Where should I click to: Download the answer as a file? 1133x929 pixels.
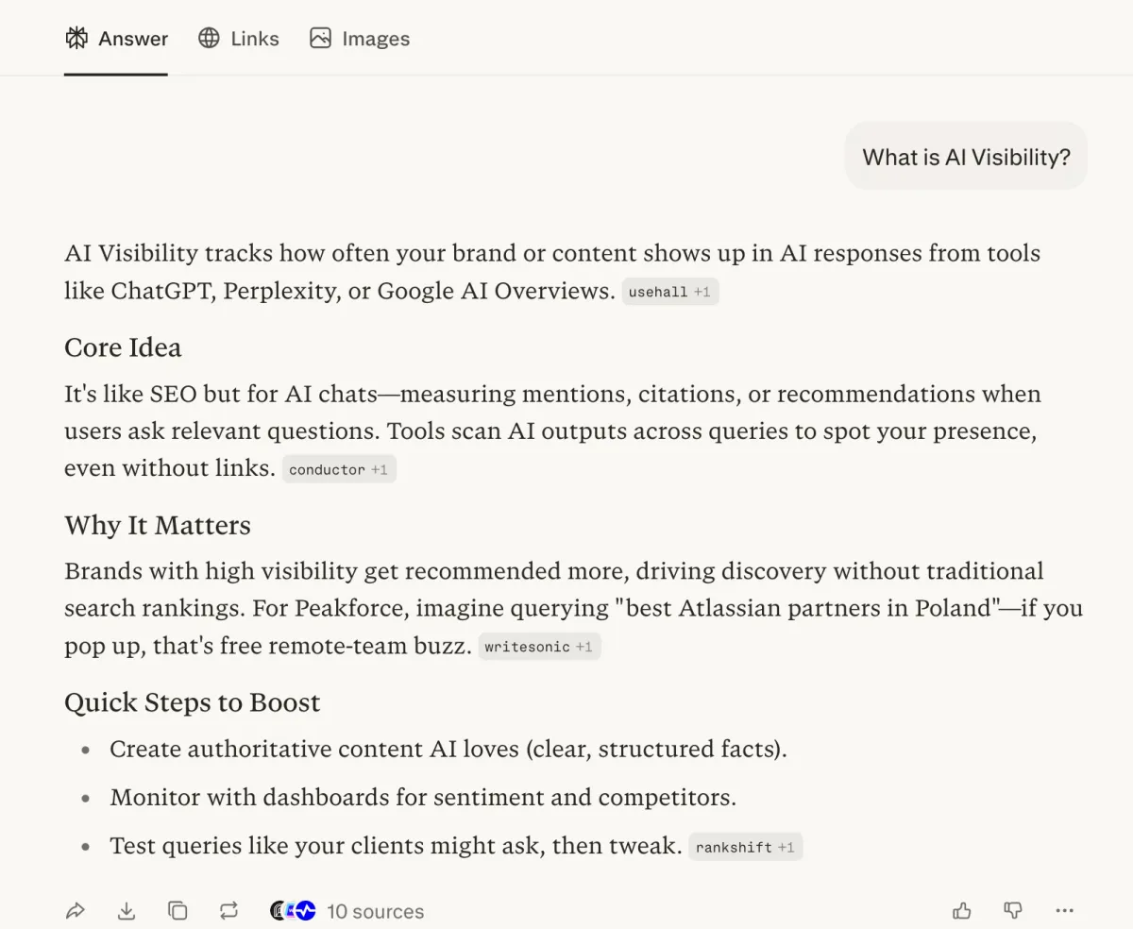coord(127,910)
